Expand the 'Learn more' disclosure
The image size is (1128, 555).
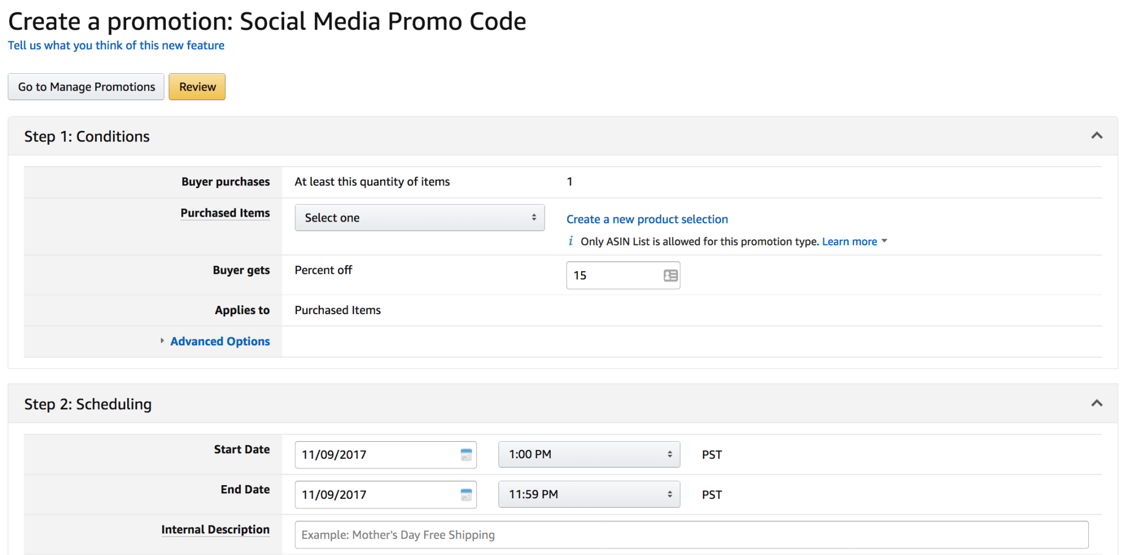[850, 241]
